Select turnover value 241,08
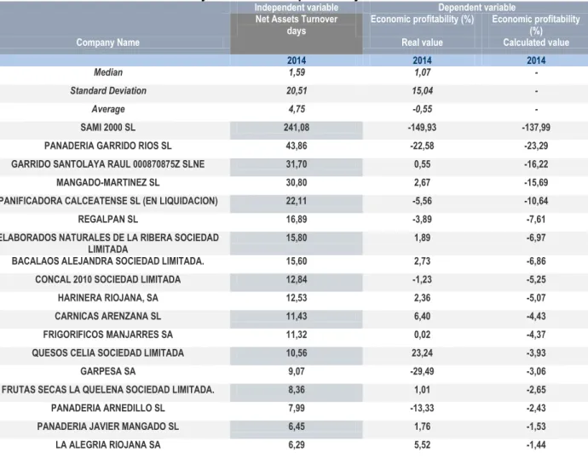Viewport: 588px width, 458px height. (x=297, y=128)
